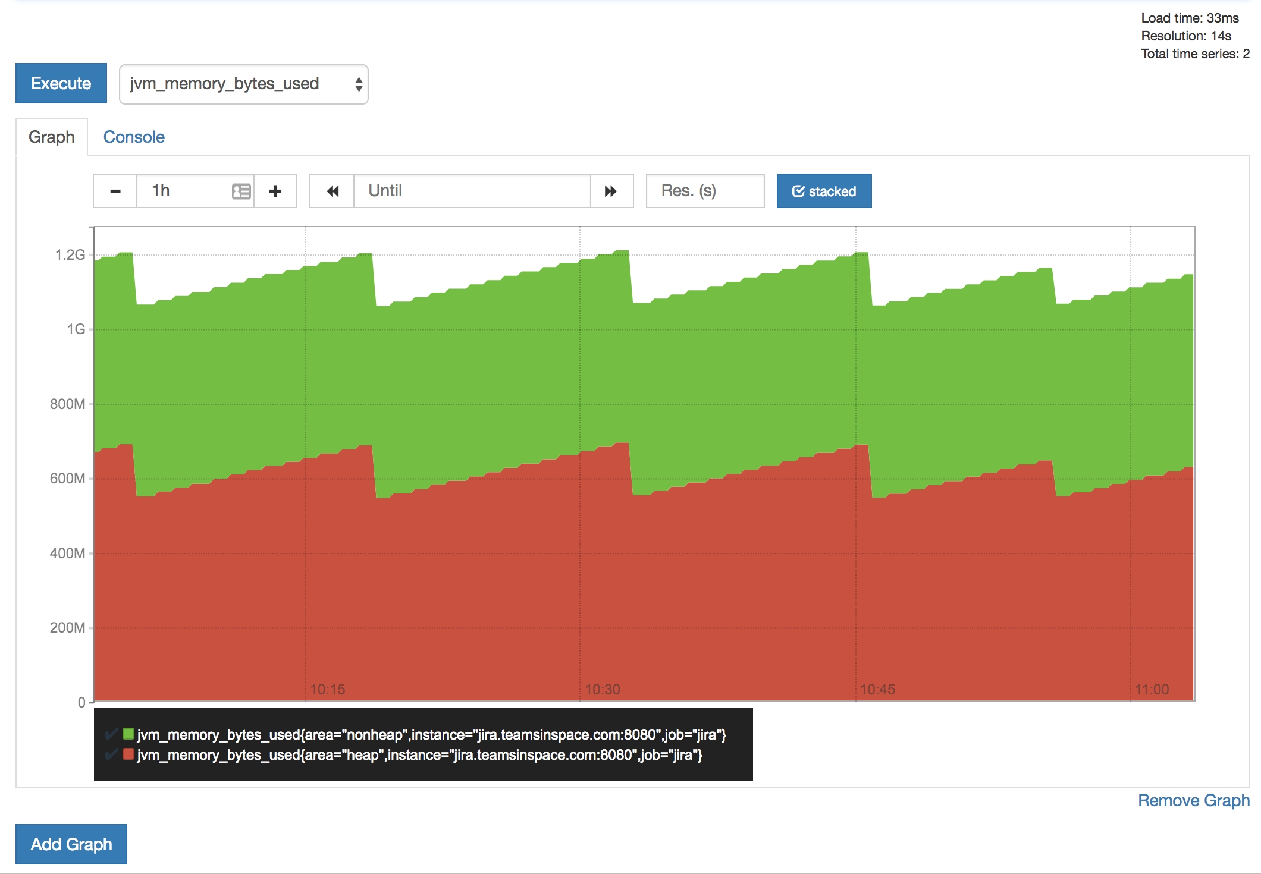This screenshot has width=1261, height=874.
Task: Click the red heap legend swatch
Action: click(128, 754)
